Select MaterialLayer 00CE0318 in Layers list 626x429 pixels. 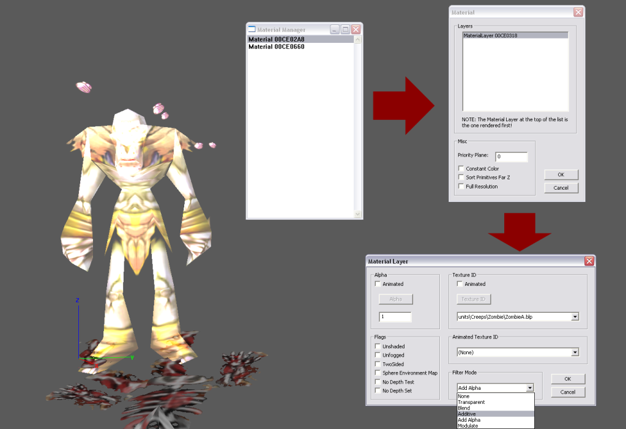click(515, 35)
